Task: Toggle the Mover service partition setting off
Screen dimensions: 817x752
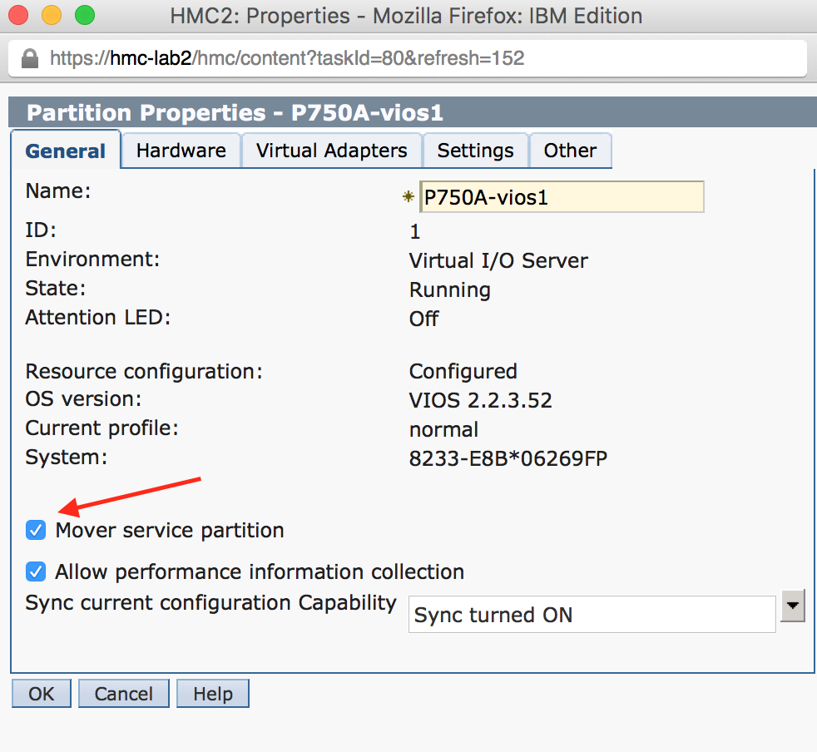Action: pos(35,530)
